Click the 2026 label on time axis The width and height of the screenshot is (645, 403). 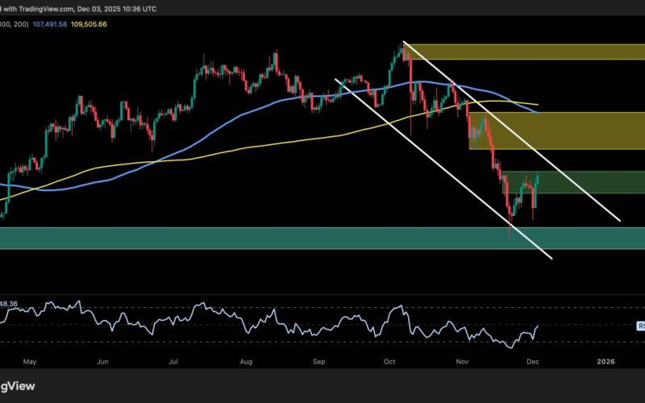click(605, 362)
